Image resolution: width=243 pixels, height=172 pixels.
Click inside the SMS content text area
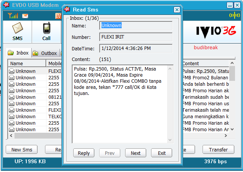pos(120,104)
